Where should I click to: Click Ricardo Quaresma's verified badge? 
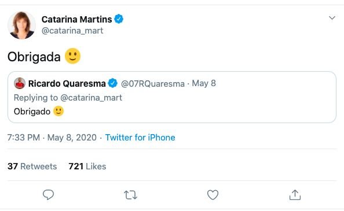(113, 83)
